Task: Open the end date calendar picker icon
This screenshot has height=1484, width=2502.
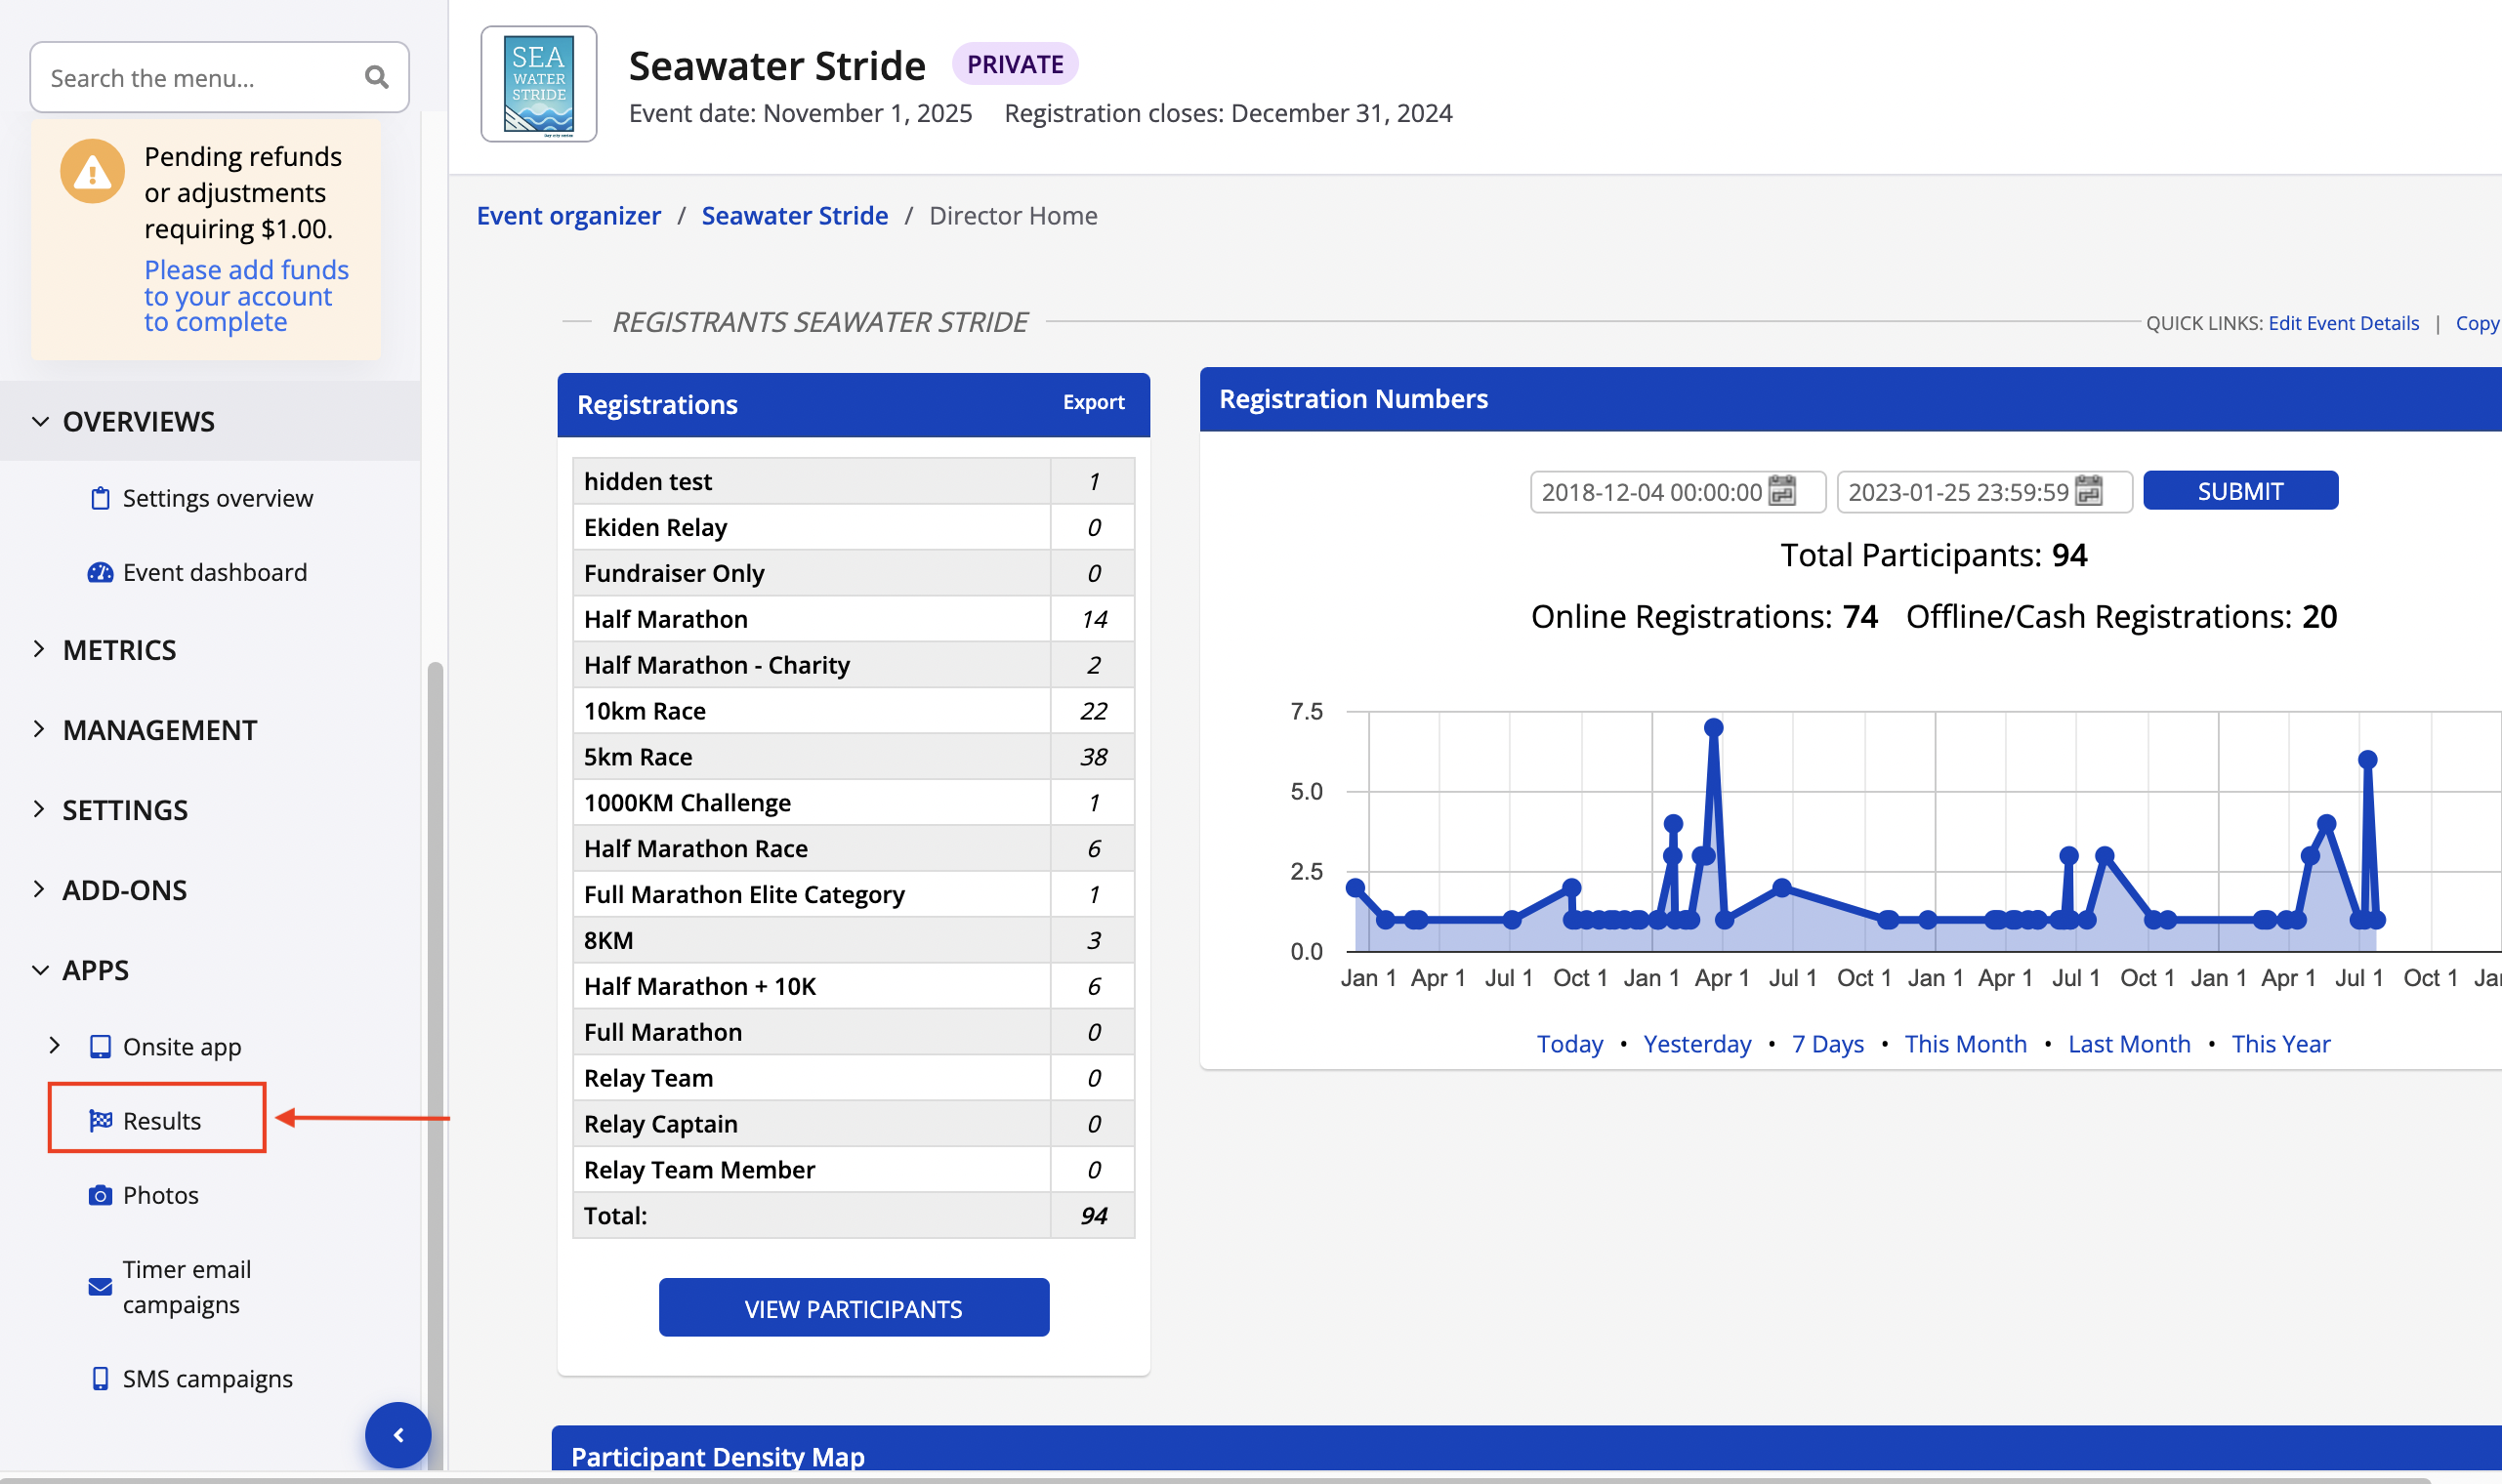Action: (x=2088, y=491)
